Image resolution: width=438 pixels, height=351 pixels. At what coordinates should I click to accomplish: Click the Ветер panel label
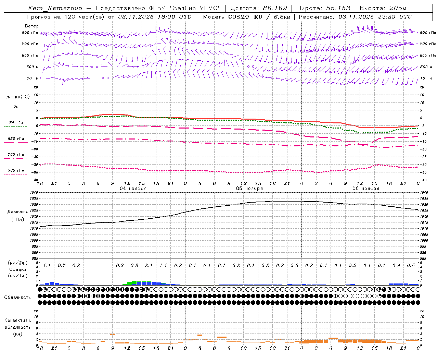tap(32, 26)
